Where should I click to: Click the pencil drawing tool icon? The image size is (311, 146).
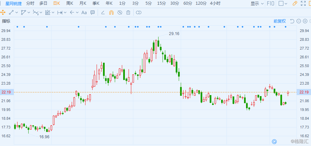pos(295,4)
